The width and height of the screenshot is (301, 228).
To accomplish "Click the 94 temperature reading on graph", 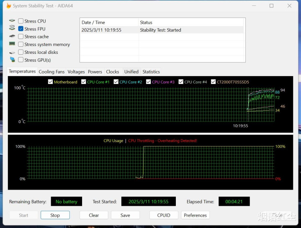I will point(283,90).
